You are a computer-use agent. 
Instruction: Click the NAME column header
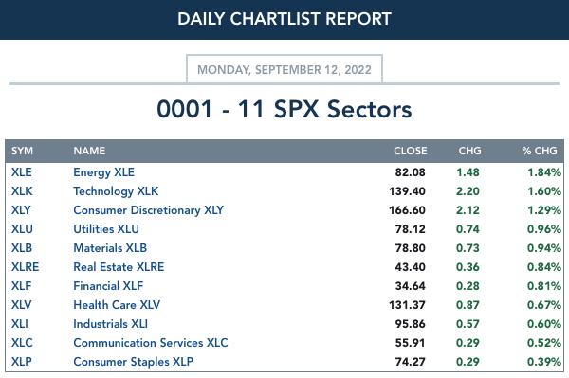(x=89, y=151)
